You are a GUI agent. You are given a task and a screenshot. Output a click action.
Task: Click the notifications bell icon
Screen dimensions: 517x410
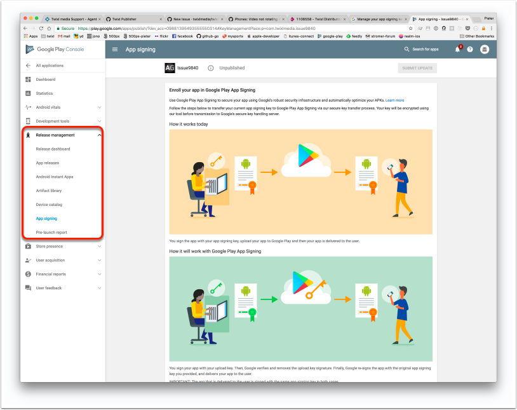coord(458,49)
